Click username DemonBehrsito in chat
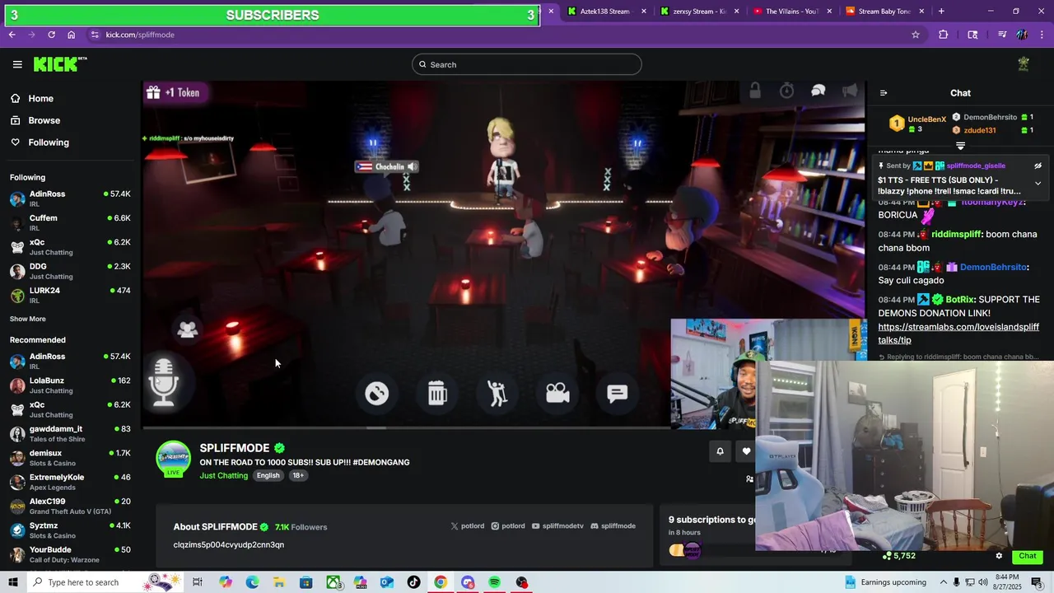Viewport: 1054px width, 593px height. pos(994,267)
